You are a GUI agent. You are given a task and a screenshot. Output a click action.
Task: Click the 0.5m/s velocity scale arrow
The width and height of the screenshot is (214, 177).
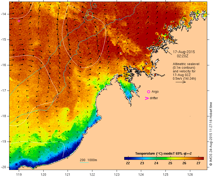click(181, 82)
